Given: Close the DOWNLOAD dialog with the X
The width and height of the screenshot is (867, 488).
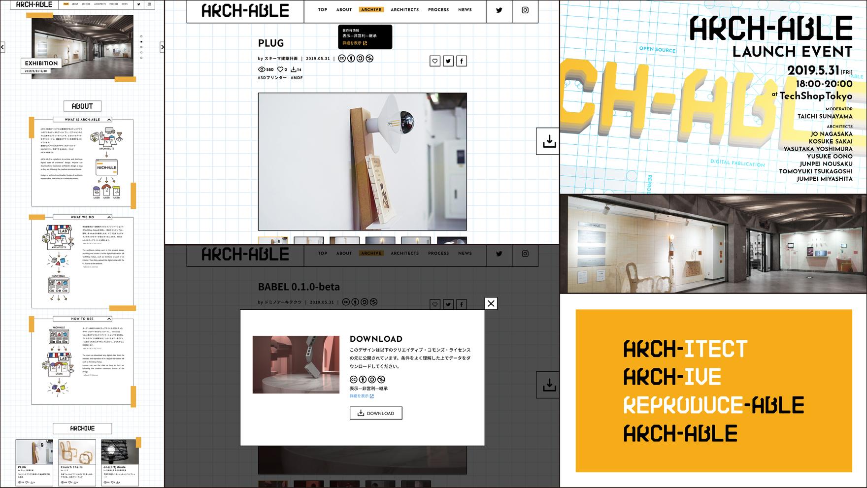Looking at the screenshot, I should [491, 303].
